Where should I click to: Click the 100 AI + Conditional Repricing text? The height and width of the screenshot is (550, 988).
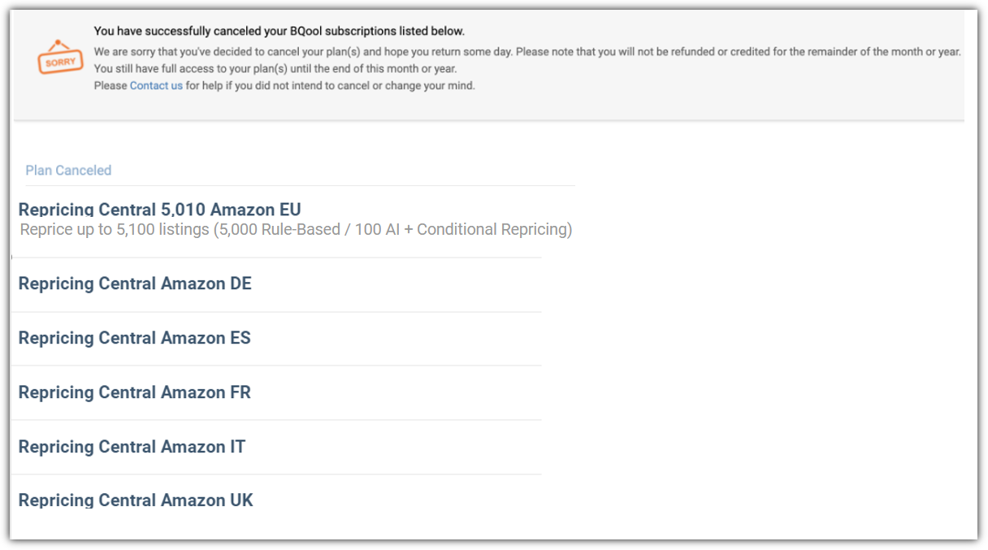[x=460, y=230]
